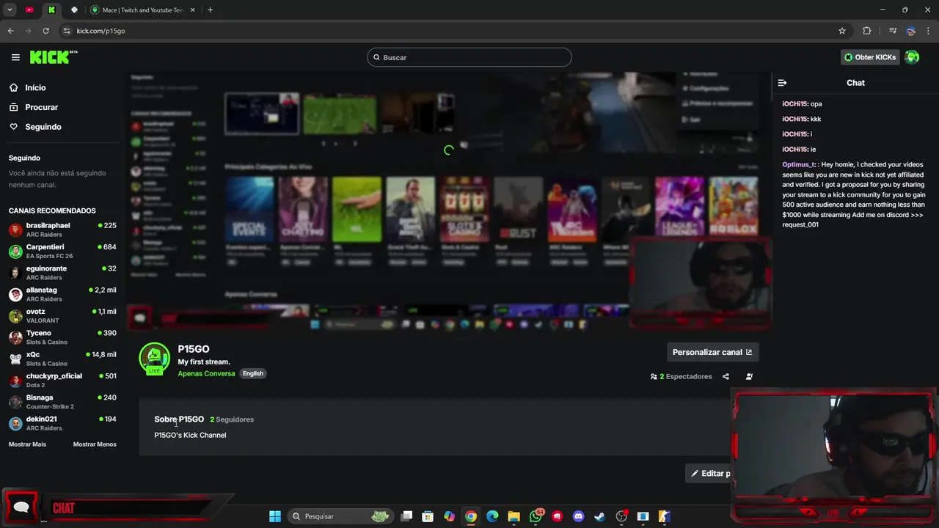Click iOCHi15 username on the opa message
Viewport: 939px width, 528px height.
794,104
